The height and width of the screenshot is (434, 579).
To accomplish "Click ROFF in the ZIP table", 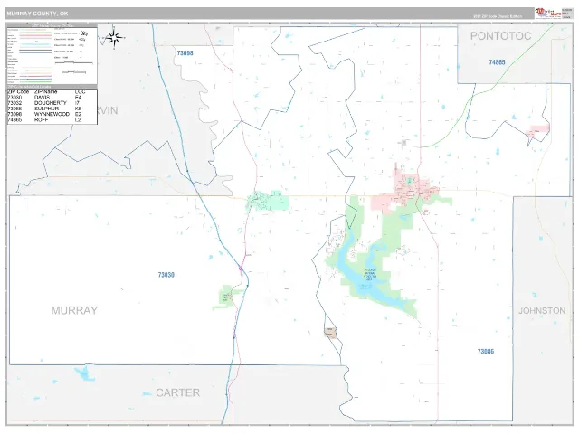I will (x=41, y=120).
